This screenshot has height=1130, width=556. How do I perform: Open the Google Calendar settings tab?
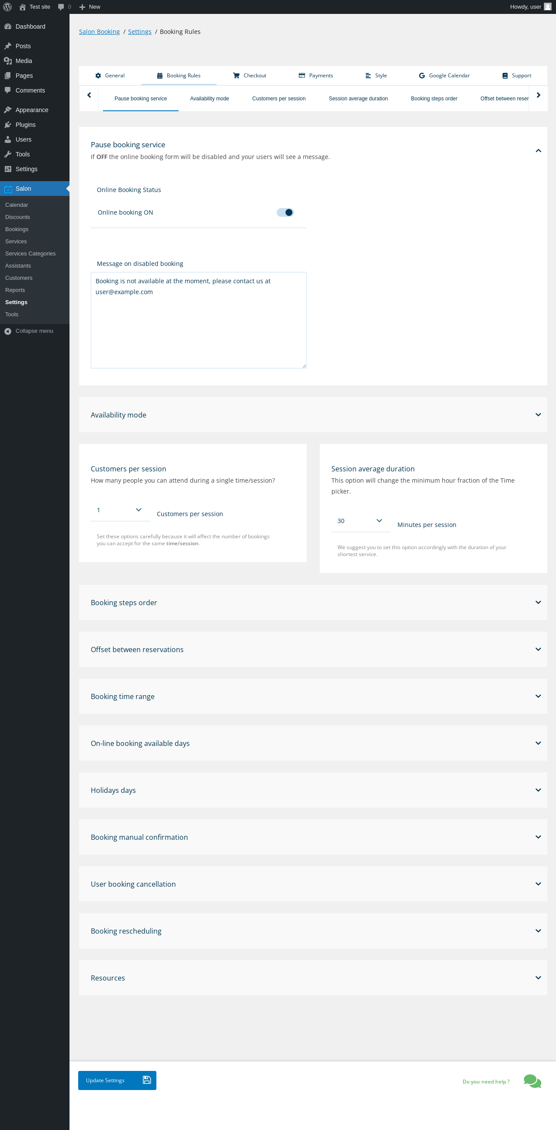click(x=444, y=76)
